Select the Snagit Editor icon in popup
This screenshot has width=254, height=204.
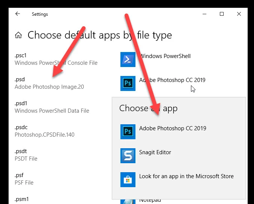[128, 155]
